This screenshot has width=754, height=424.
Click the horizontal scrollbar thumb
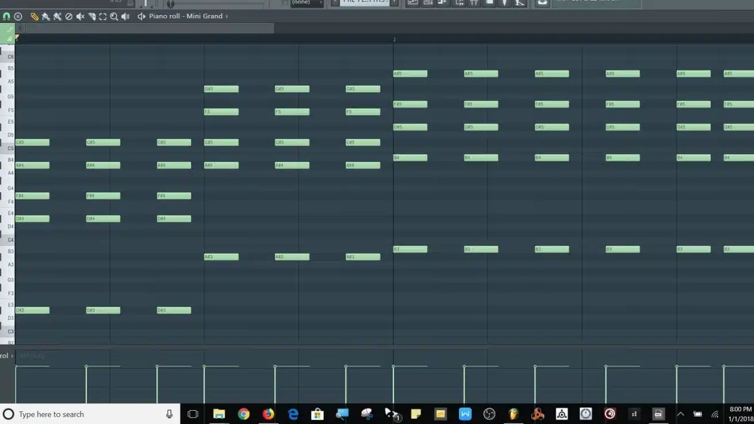point(150,28)
